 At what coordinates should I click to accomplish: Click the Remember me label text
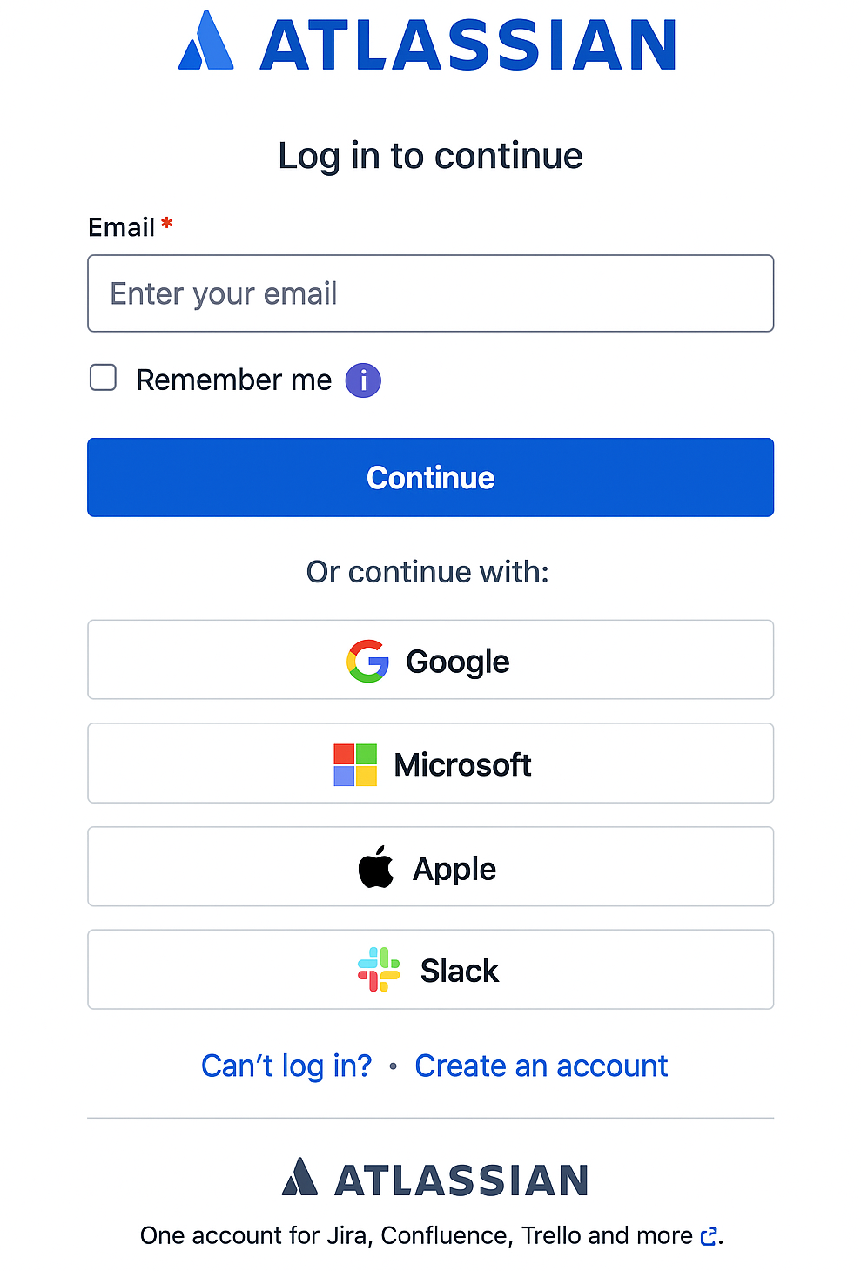pyautogui.click(x=234, y=380)
